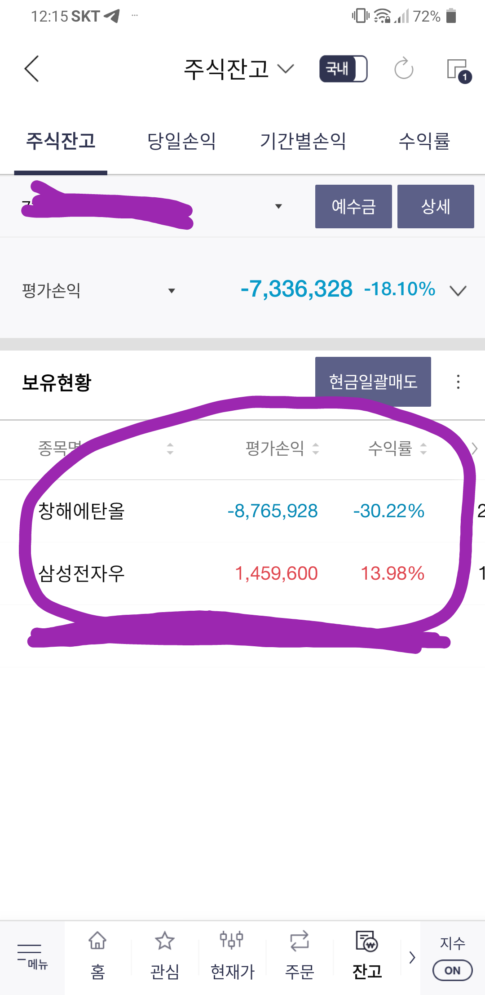
Task: Tap the refresh icon in the top bar
Action: [x=403, y=69]
